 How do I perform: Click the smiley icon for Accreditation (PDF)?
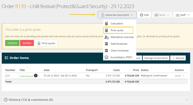[x=106, y=57]
